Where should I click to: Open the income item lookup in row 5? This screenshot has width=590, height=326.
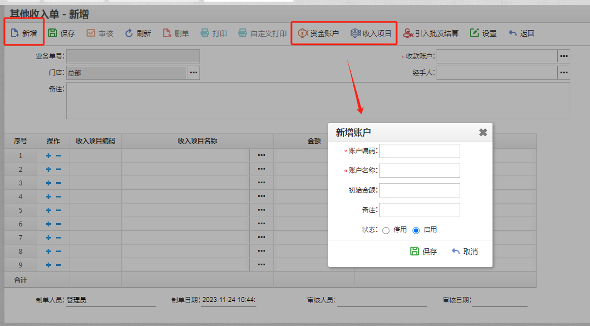261,210
